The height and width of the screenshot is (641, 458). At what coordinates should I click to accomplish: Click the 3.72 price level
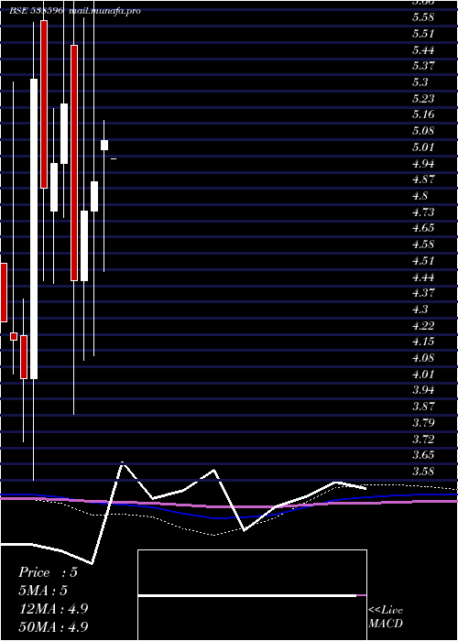click(x=423, y=439)
